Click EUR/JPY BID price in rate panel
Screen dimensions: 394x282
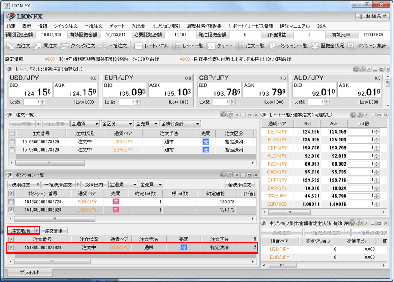[124, 90]
